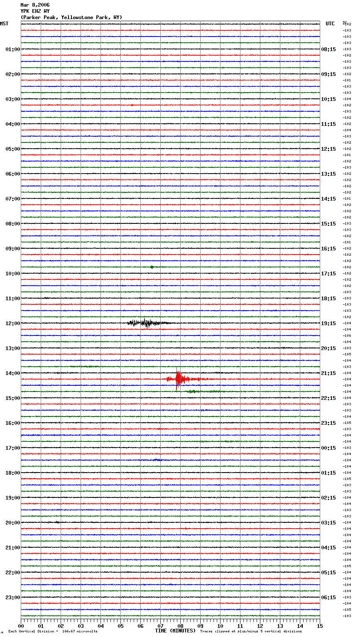Click the 13 minute axis tick label
The width and height of the screenshot is (353, 637).
tap(280, 626)
